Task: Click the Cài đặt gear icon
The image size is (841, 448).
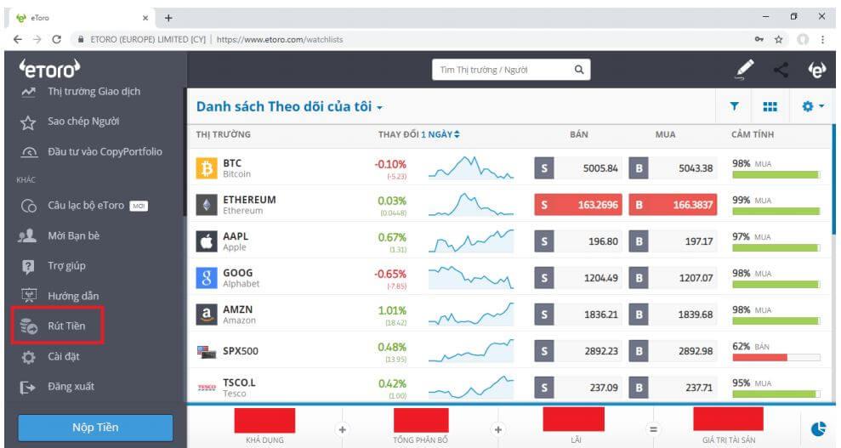Action: pyautogui.click(x=28, y=357)
